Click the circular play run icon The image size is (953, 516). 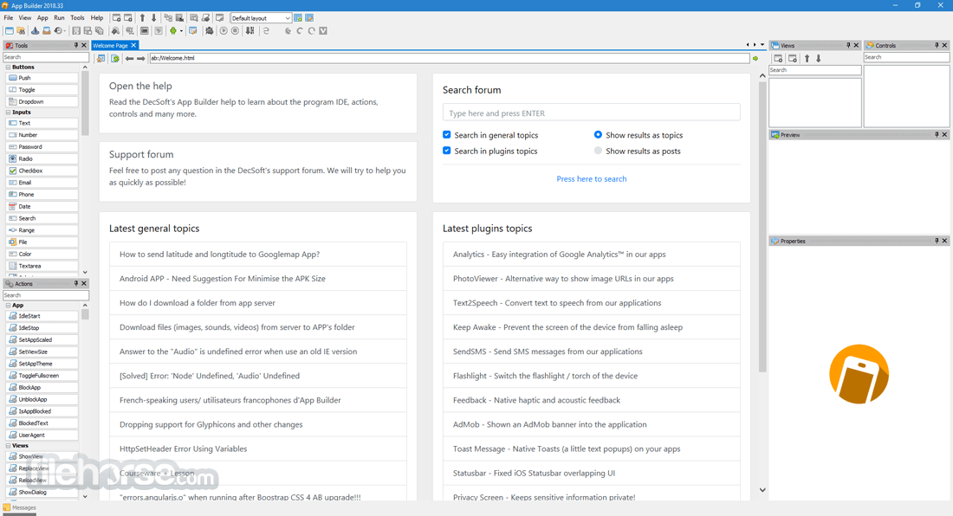(x=223, y=31)
